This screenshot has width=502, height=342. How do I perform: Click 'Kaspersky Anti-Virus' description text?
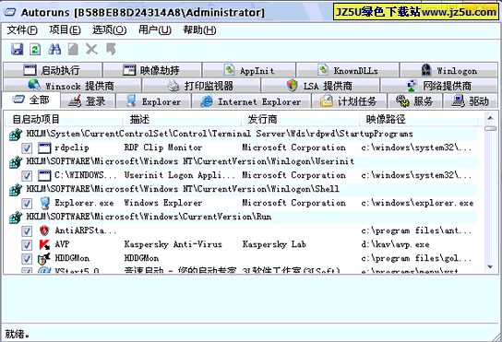click(173, 244)
